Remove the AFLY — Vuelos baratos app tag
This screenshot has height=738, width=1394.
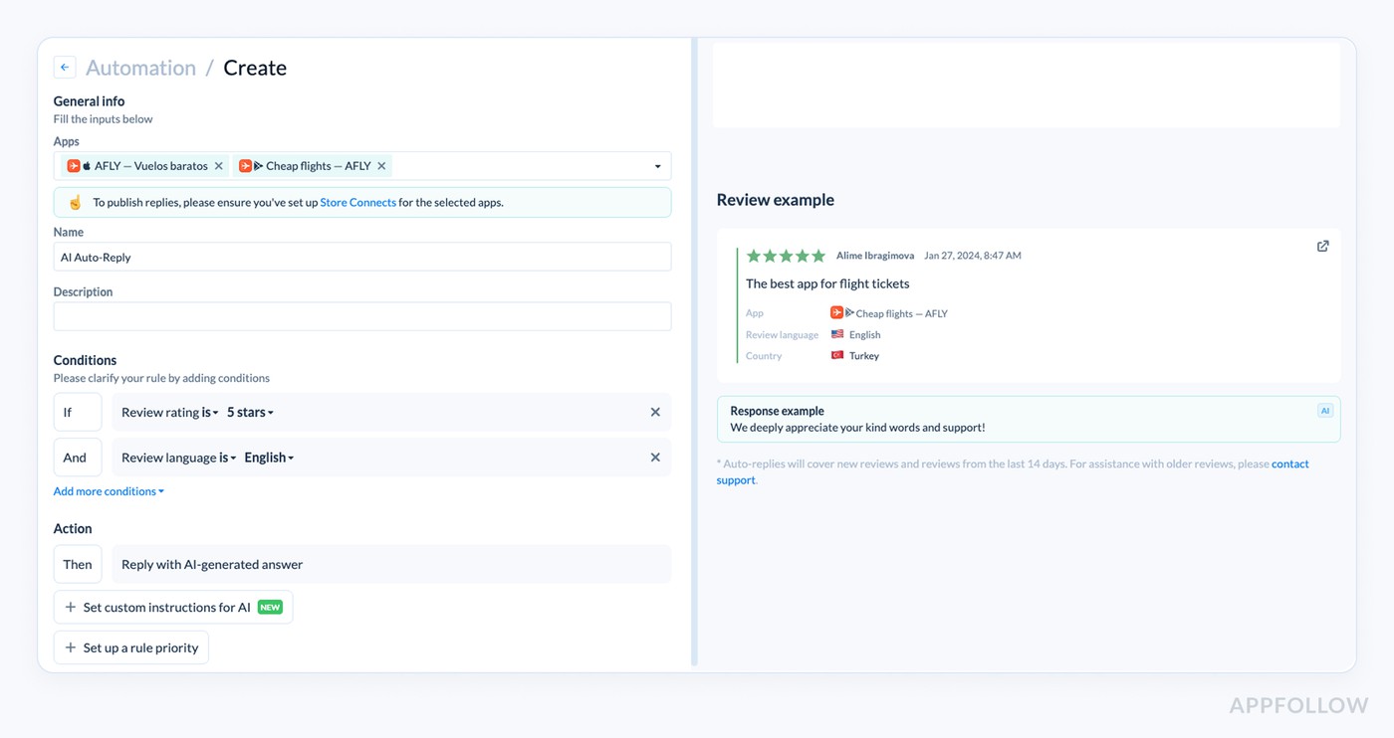218,165
